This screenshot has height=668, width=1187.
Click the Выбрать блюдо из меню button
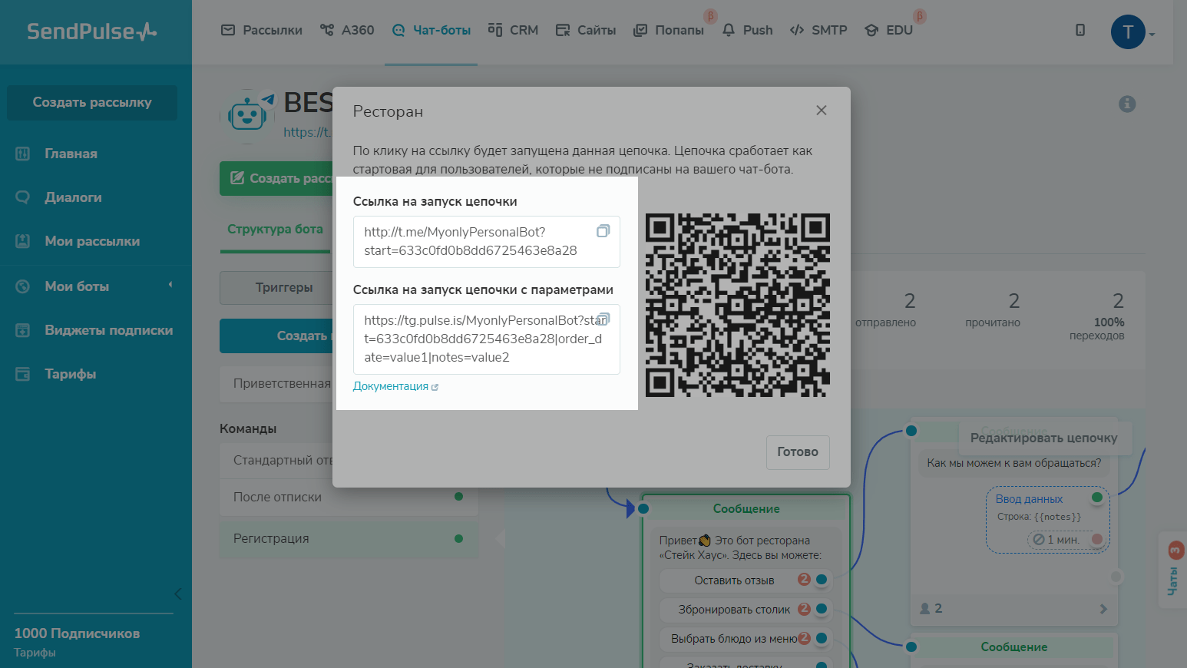tap(746, 639)
